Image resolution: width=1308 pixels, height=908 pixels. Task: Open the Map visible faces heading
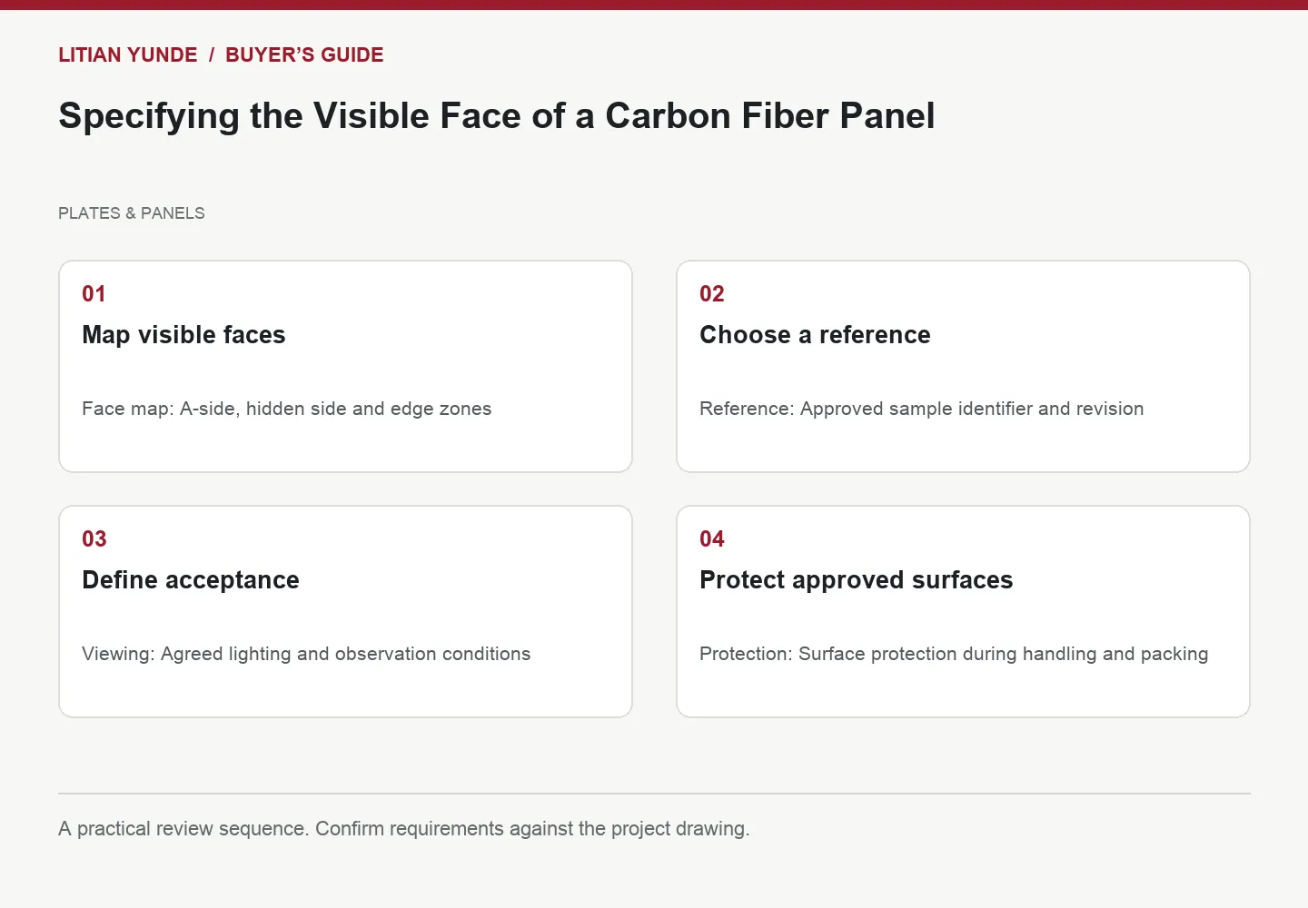(183, 335)
